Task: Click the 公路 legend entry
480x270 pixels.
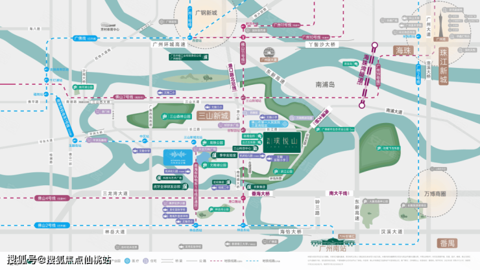Action: [196, 261]
